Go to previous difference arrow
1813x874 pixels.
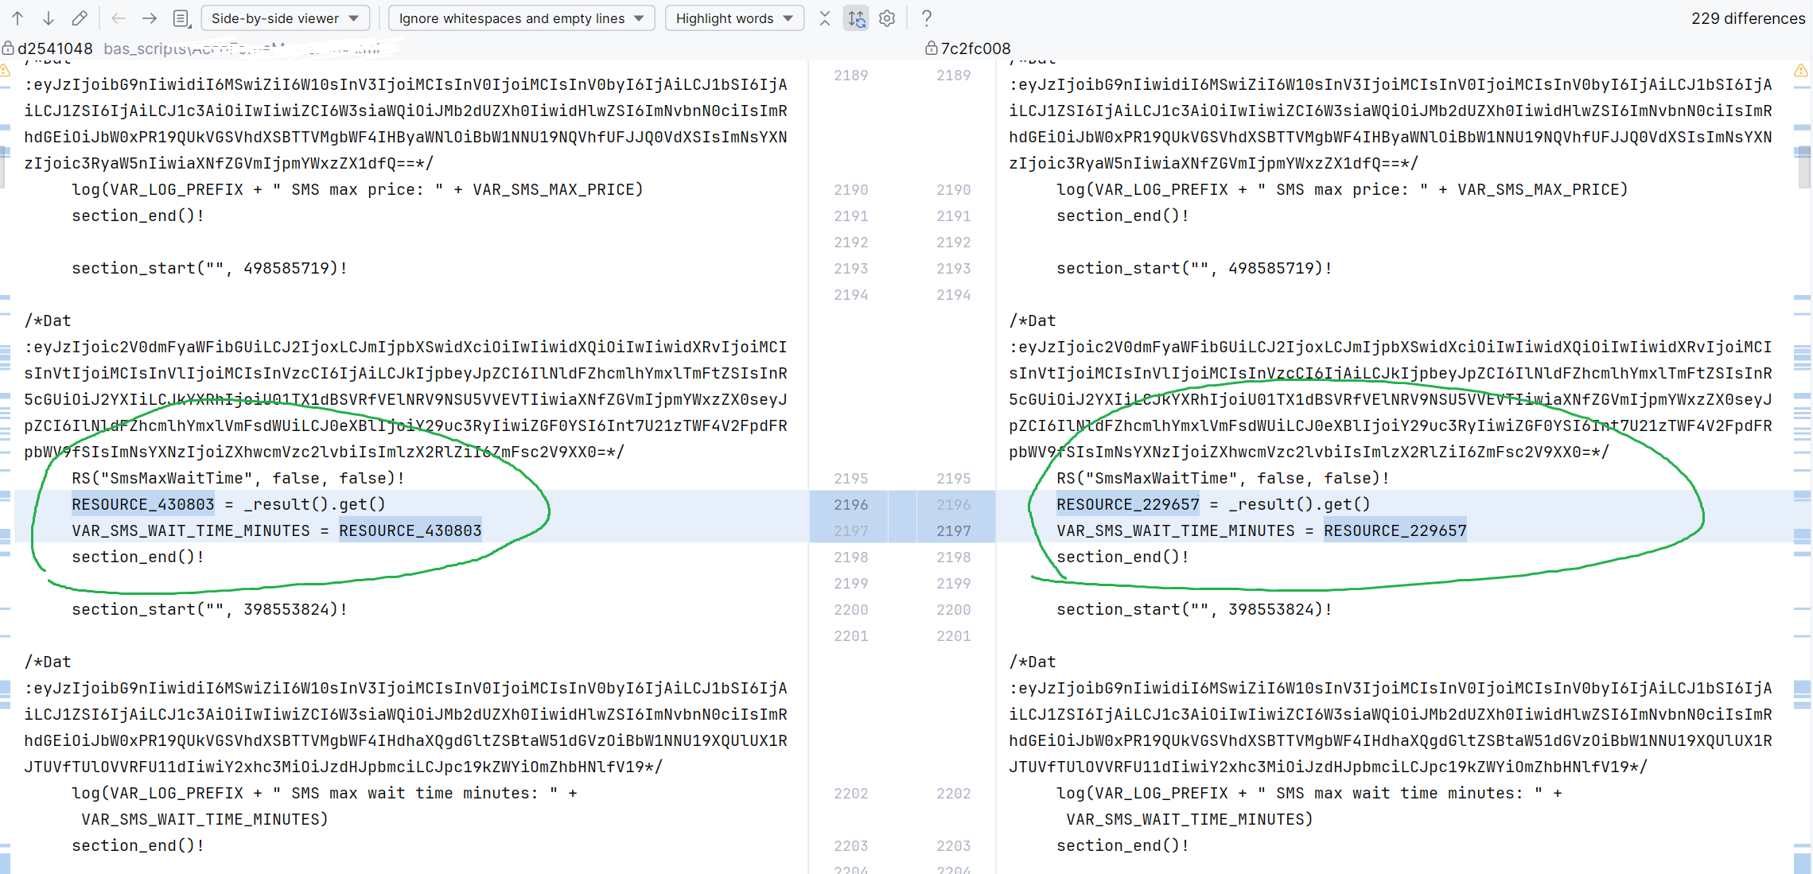pos(18,17)
